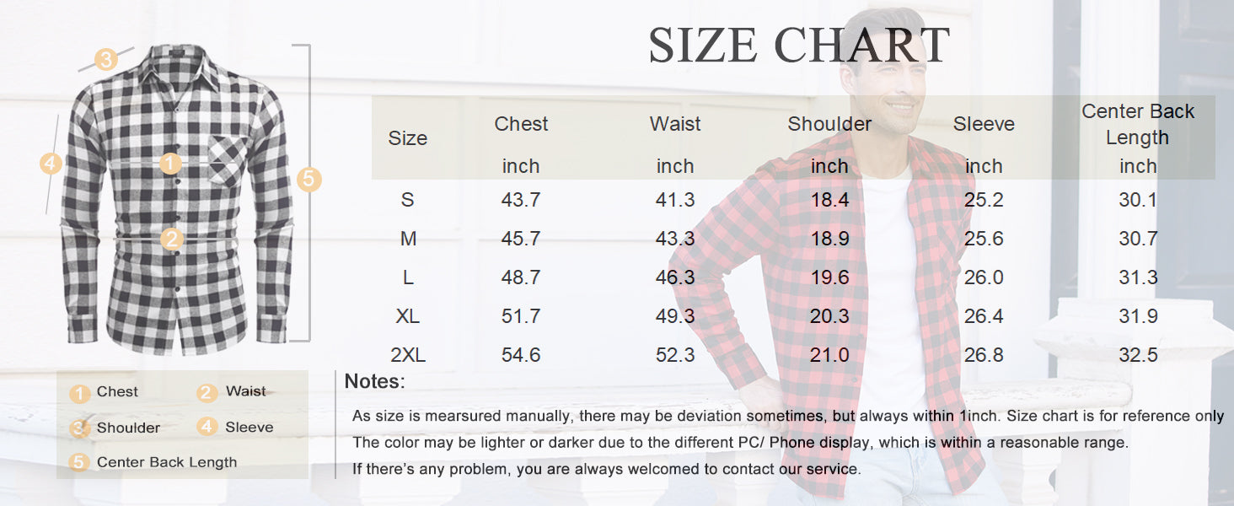Click the Sleeve label in the legend
The image size is (1234, 506).
pyautogui.click(x=249, y=428)
